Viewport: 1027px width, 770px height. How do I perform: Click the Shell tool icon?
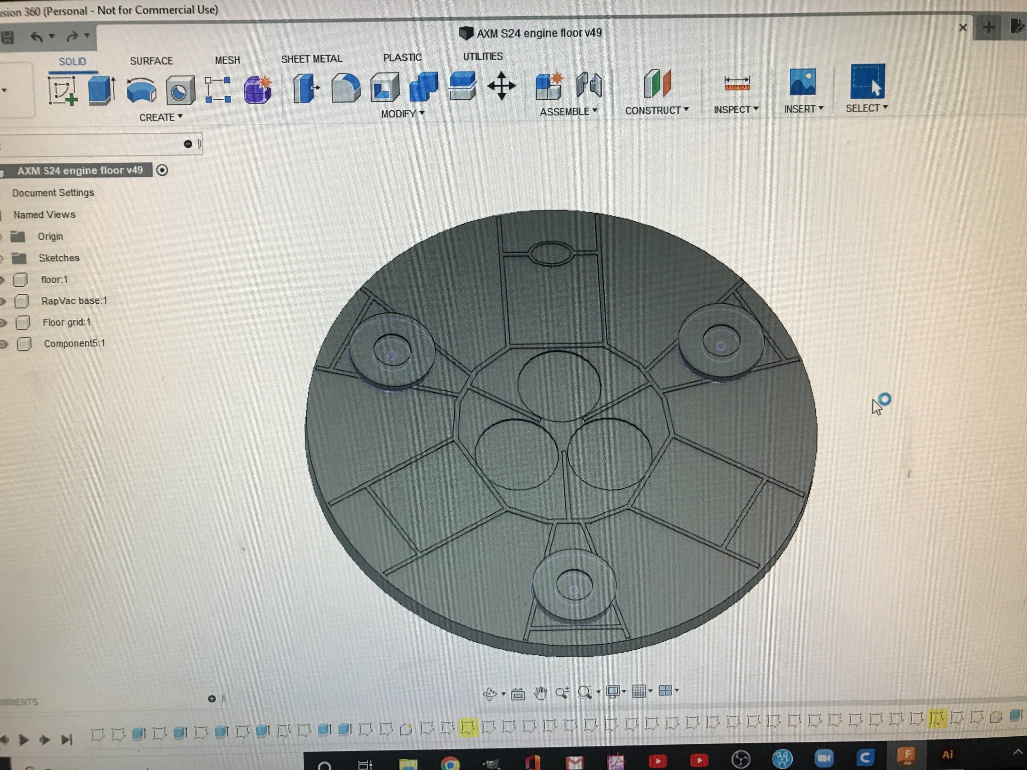point(385,88)
